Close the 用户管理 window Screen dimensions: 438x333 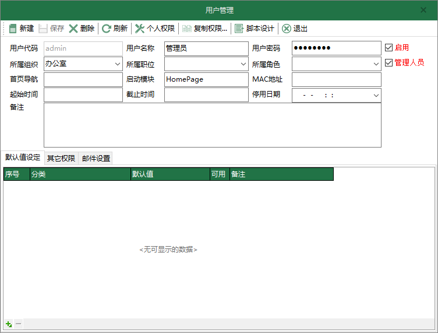423,10
